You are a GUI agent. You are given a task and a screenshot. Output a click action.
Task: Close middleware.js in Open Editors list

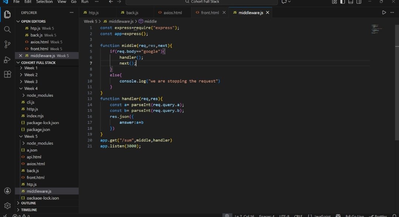[21, 56]
